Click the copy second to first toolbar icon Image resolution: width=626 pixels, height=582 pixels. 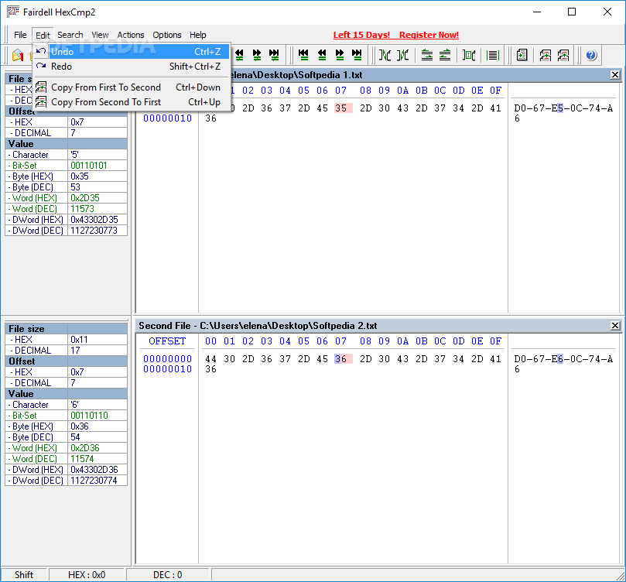coord(563,55)
